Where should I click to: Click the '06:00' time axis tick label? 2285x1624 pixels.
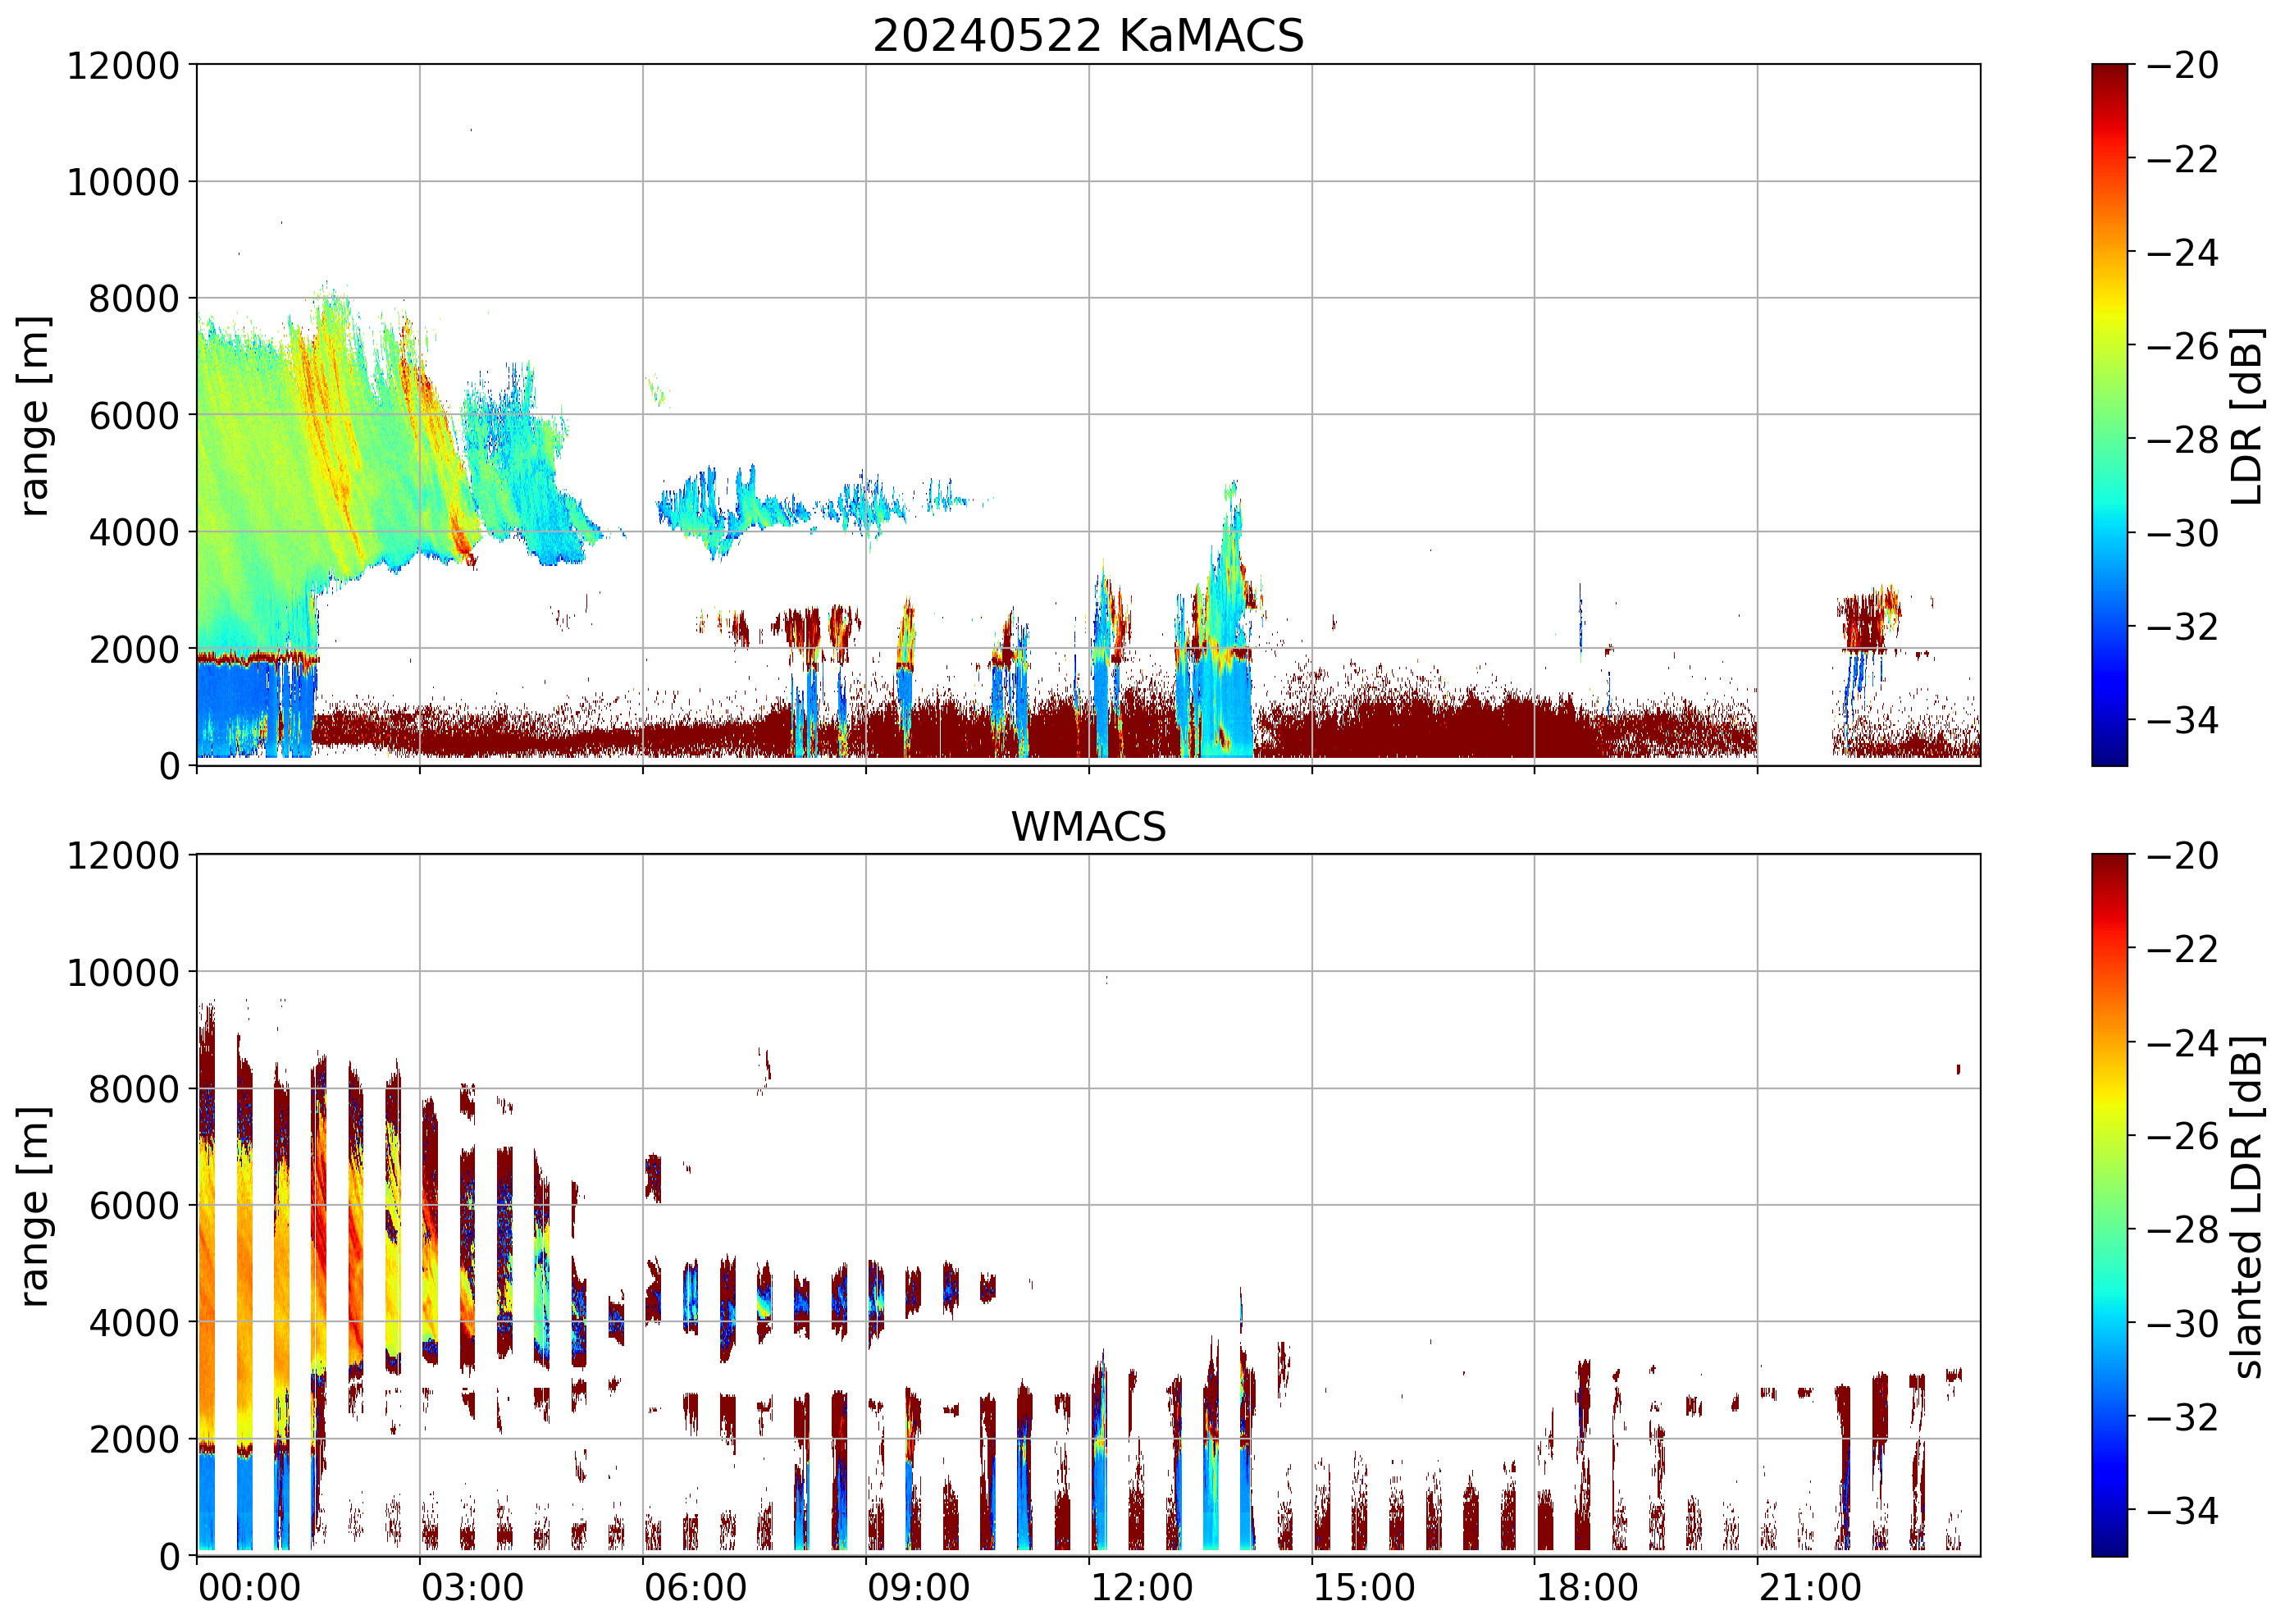coord(695,1588)
